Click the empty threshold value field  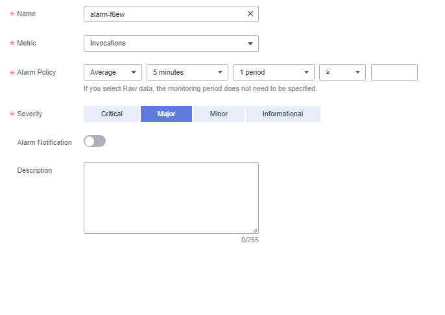(394, 73)
